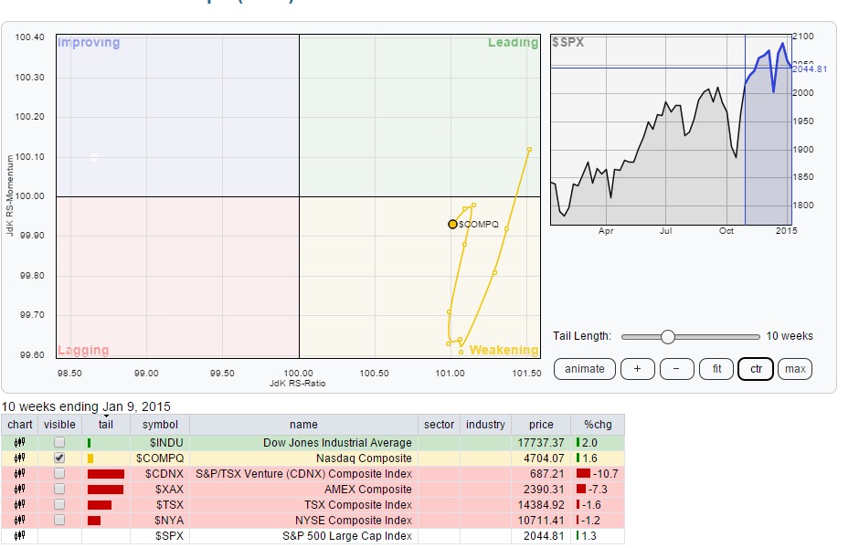Screen dimensions: 859x548
Task: Open chart icon for $CDNX row
Action: coord(20,473)
